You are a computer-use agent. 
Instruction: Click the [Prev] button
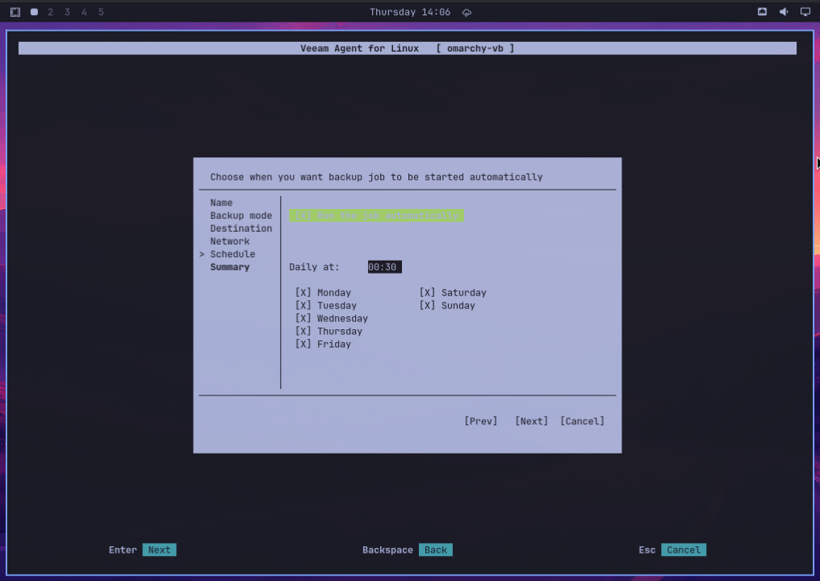click(x=480, y=421)
